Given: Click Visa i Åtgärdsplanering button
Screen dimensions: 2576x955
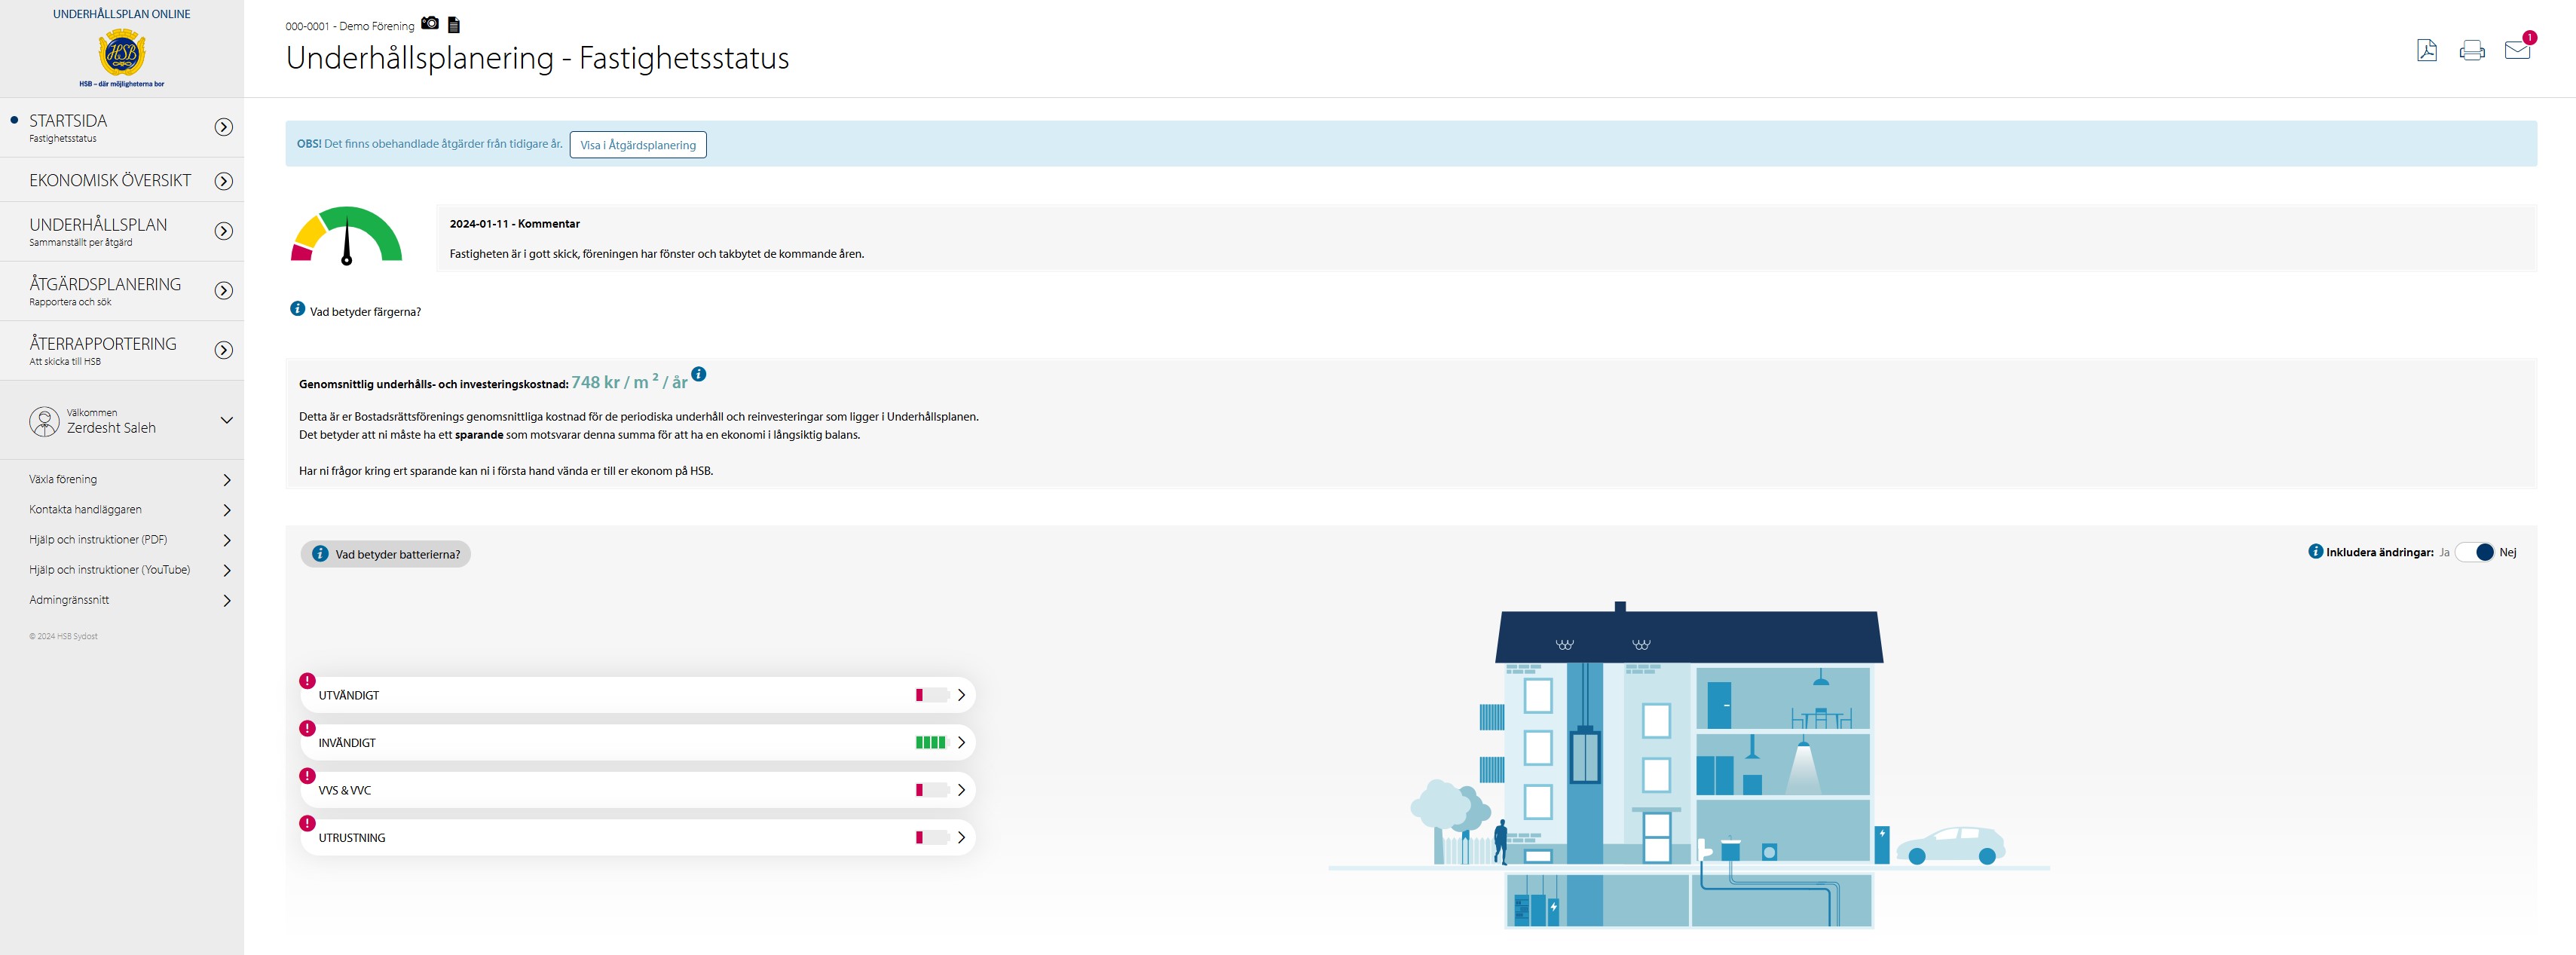Looking at the screenshot, I should pyautogui.click(x=638, y=145).
